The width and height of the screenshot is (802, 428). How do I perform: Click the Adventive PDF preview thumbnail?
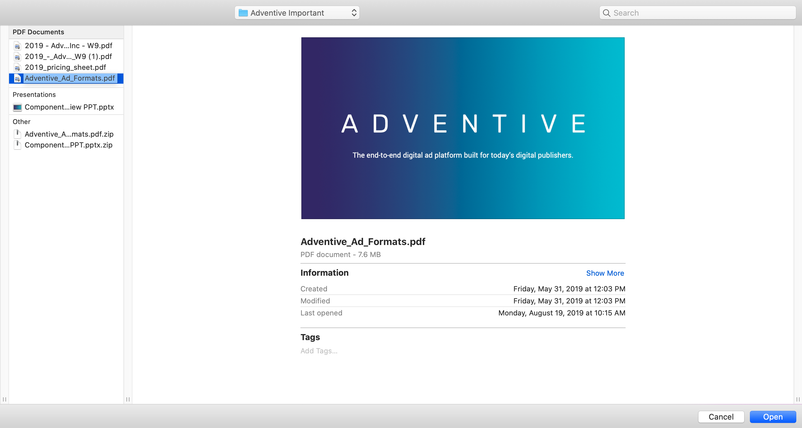463,128
